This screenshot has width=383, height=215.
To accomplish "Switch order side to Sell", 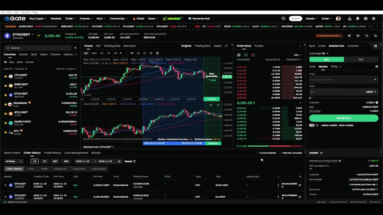I will pos(361,59).
